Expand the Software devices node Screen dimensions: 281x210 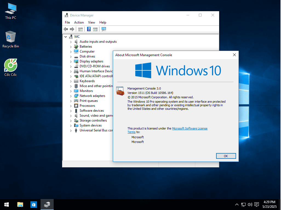[71, 111]
